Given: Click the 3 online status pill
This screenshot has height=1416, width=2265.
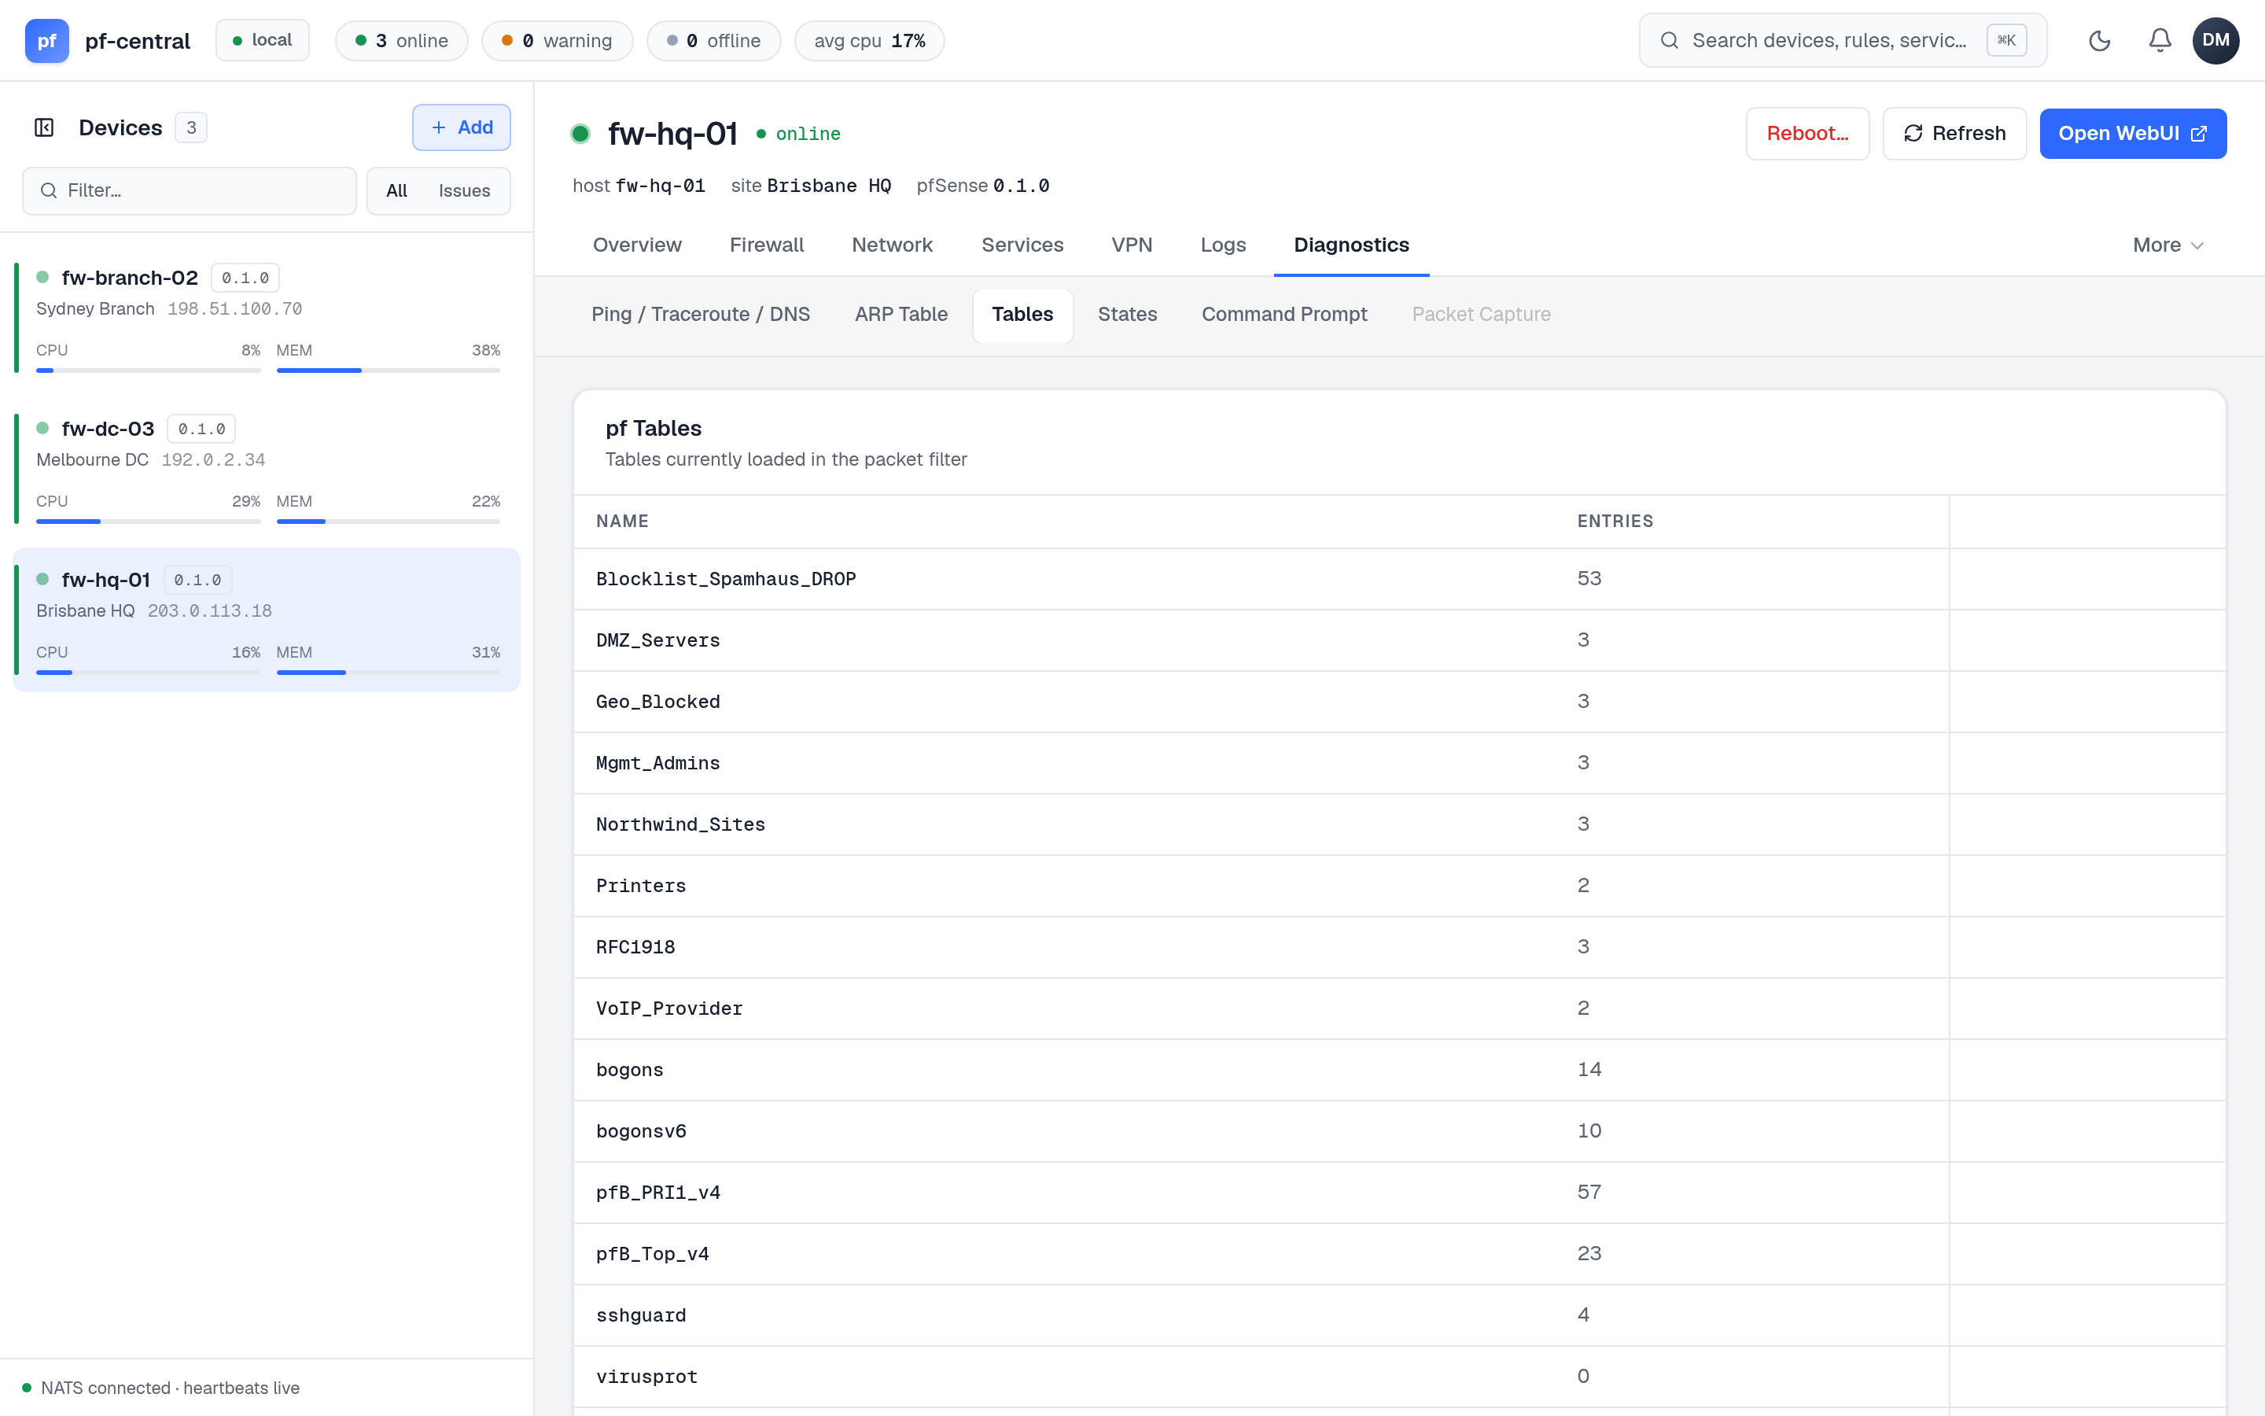Looking at the screenshot, I should [x=402, y=40].
